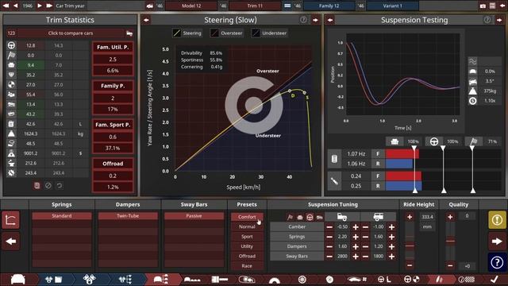Screen dimensions: 508x286
Task: Click the drivability wheel target icon
Action: click(434, 141)
